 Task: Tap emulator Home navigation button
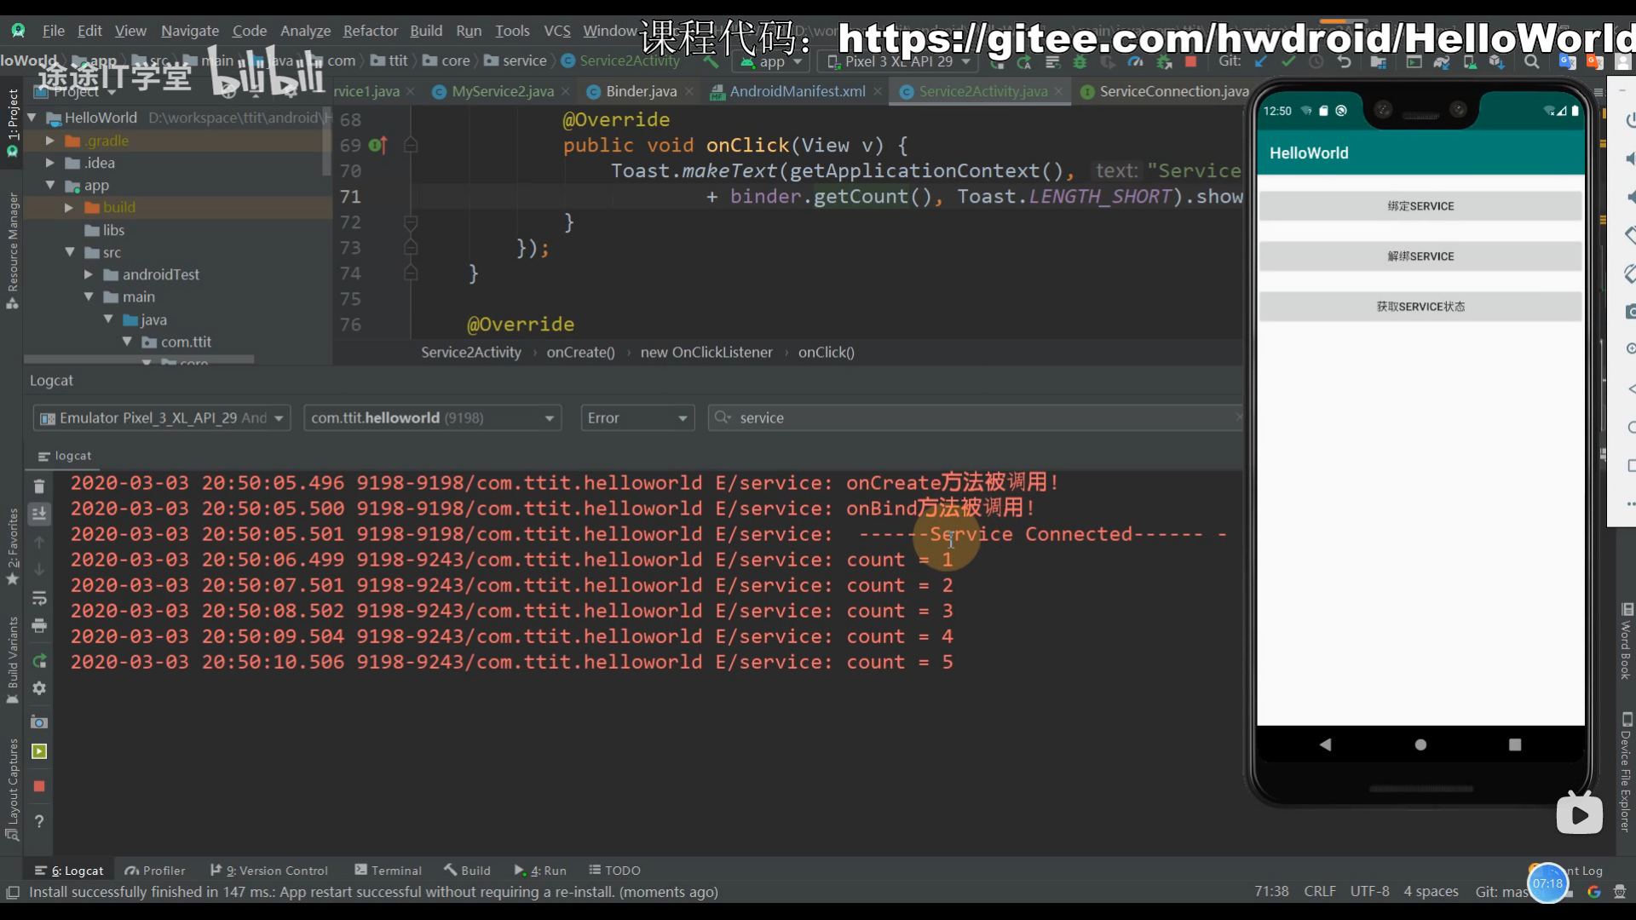[1420, 745]
